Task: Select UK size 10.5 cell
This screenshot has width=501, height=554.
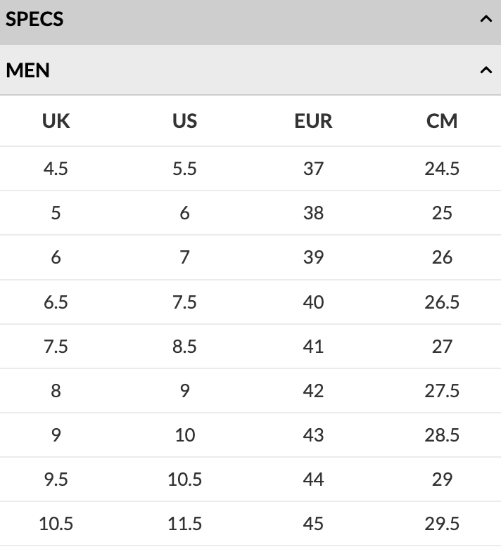Action: click(x=56, y=524)
